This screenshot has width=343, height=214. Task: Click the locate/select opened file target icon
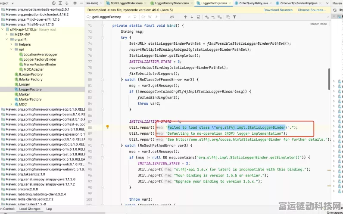[x=54, y=3]
